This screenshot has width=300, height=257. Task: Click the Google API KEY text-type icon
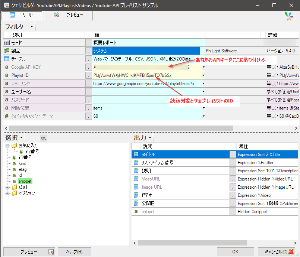[x=7, y=67]
